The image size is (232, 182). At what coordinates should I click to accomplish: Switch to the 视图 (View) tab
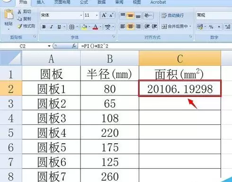coord(137,2)
